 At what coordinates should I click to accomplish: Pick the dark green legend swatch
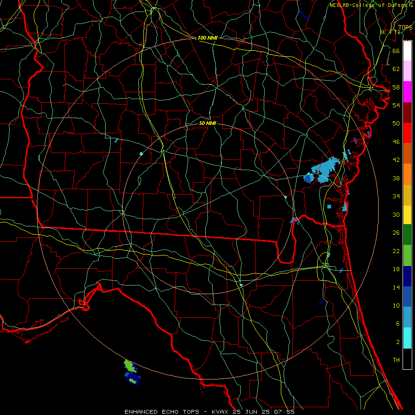[407, 235]
